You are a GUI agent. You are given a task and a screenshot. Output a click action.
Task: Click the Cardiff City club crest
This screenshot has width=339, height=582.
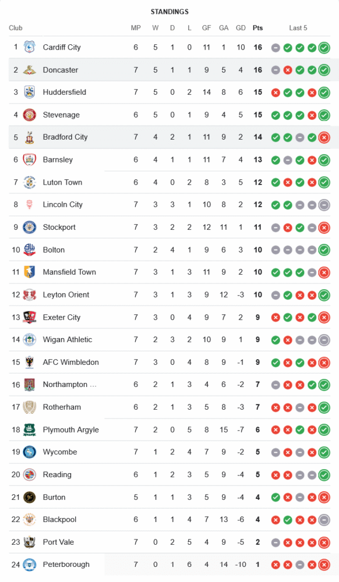[29, 47]
